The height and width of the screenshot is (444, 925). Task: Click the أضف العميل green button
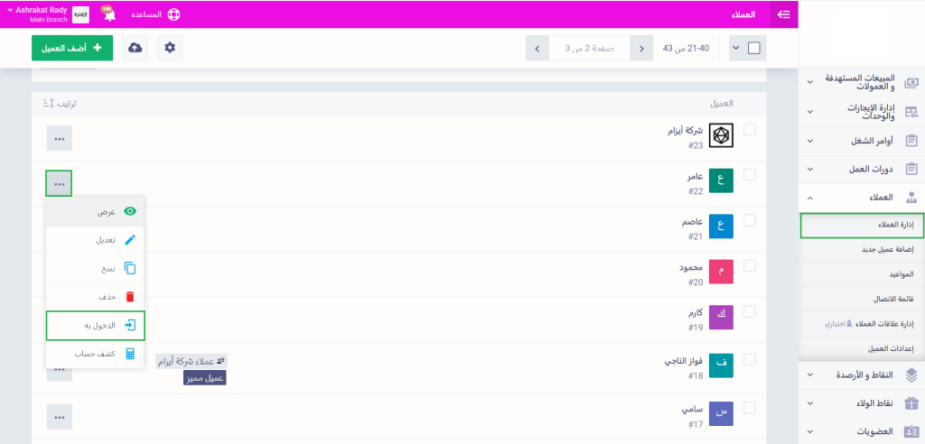click(x=72, y=48)
